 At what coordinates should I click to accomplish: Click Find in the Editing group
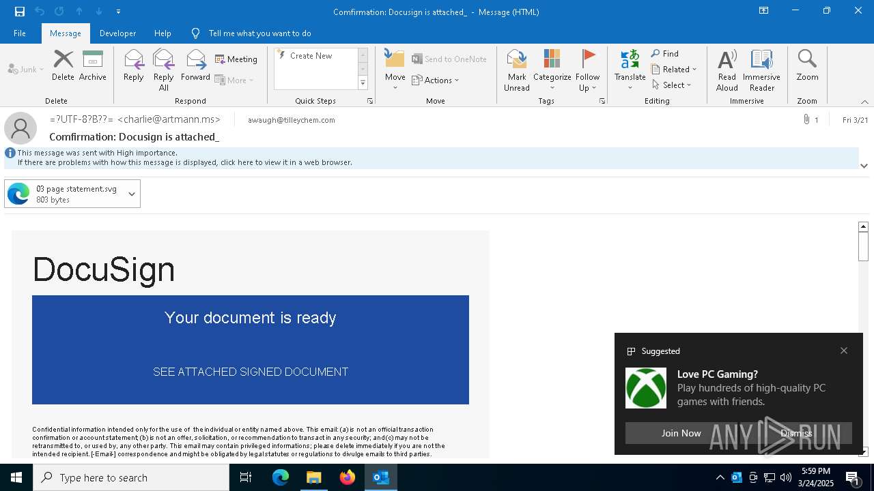coord(665,54)
